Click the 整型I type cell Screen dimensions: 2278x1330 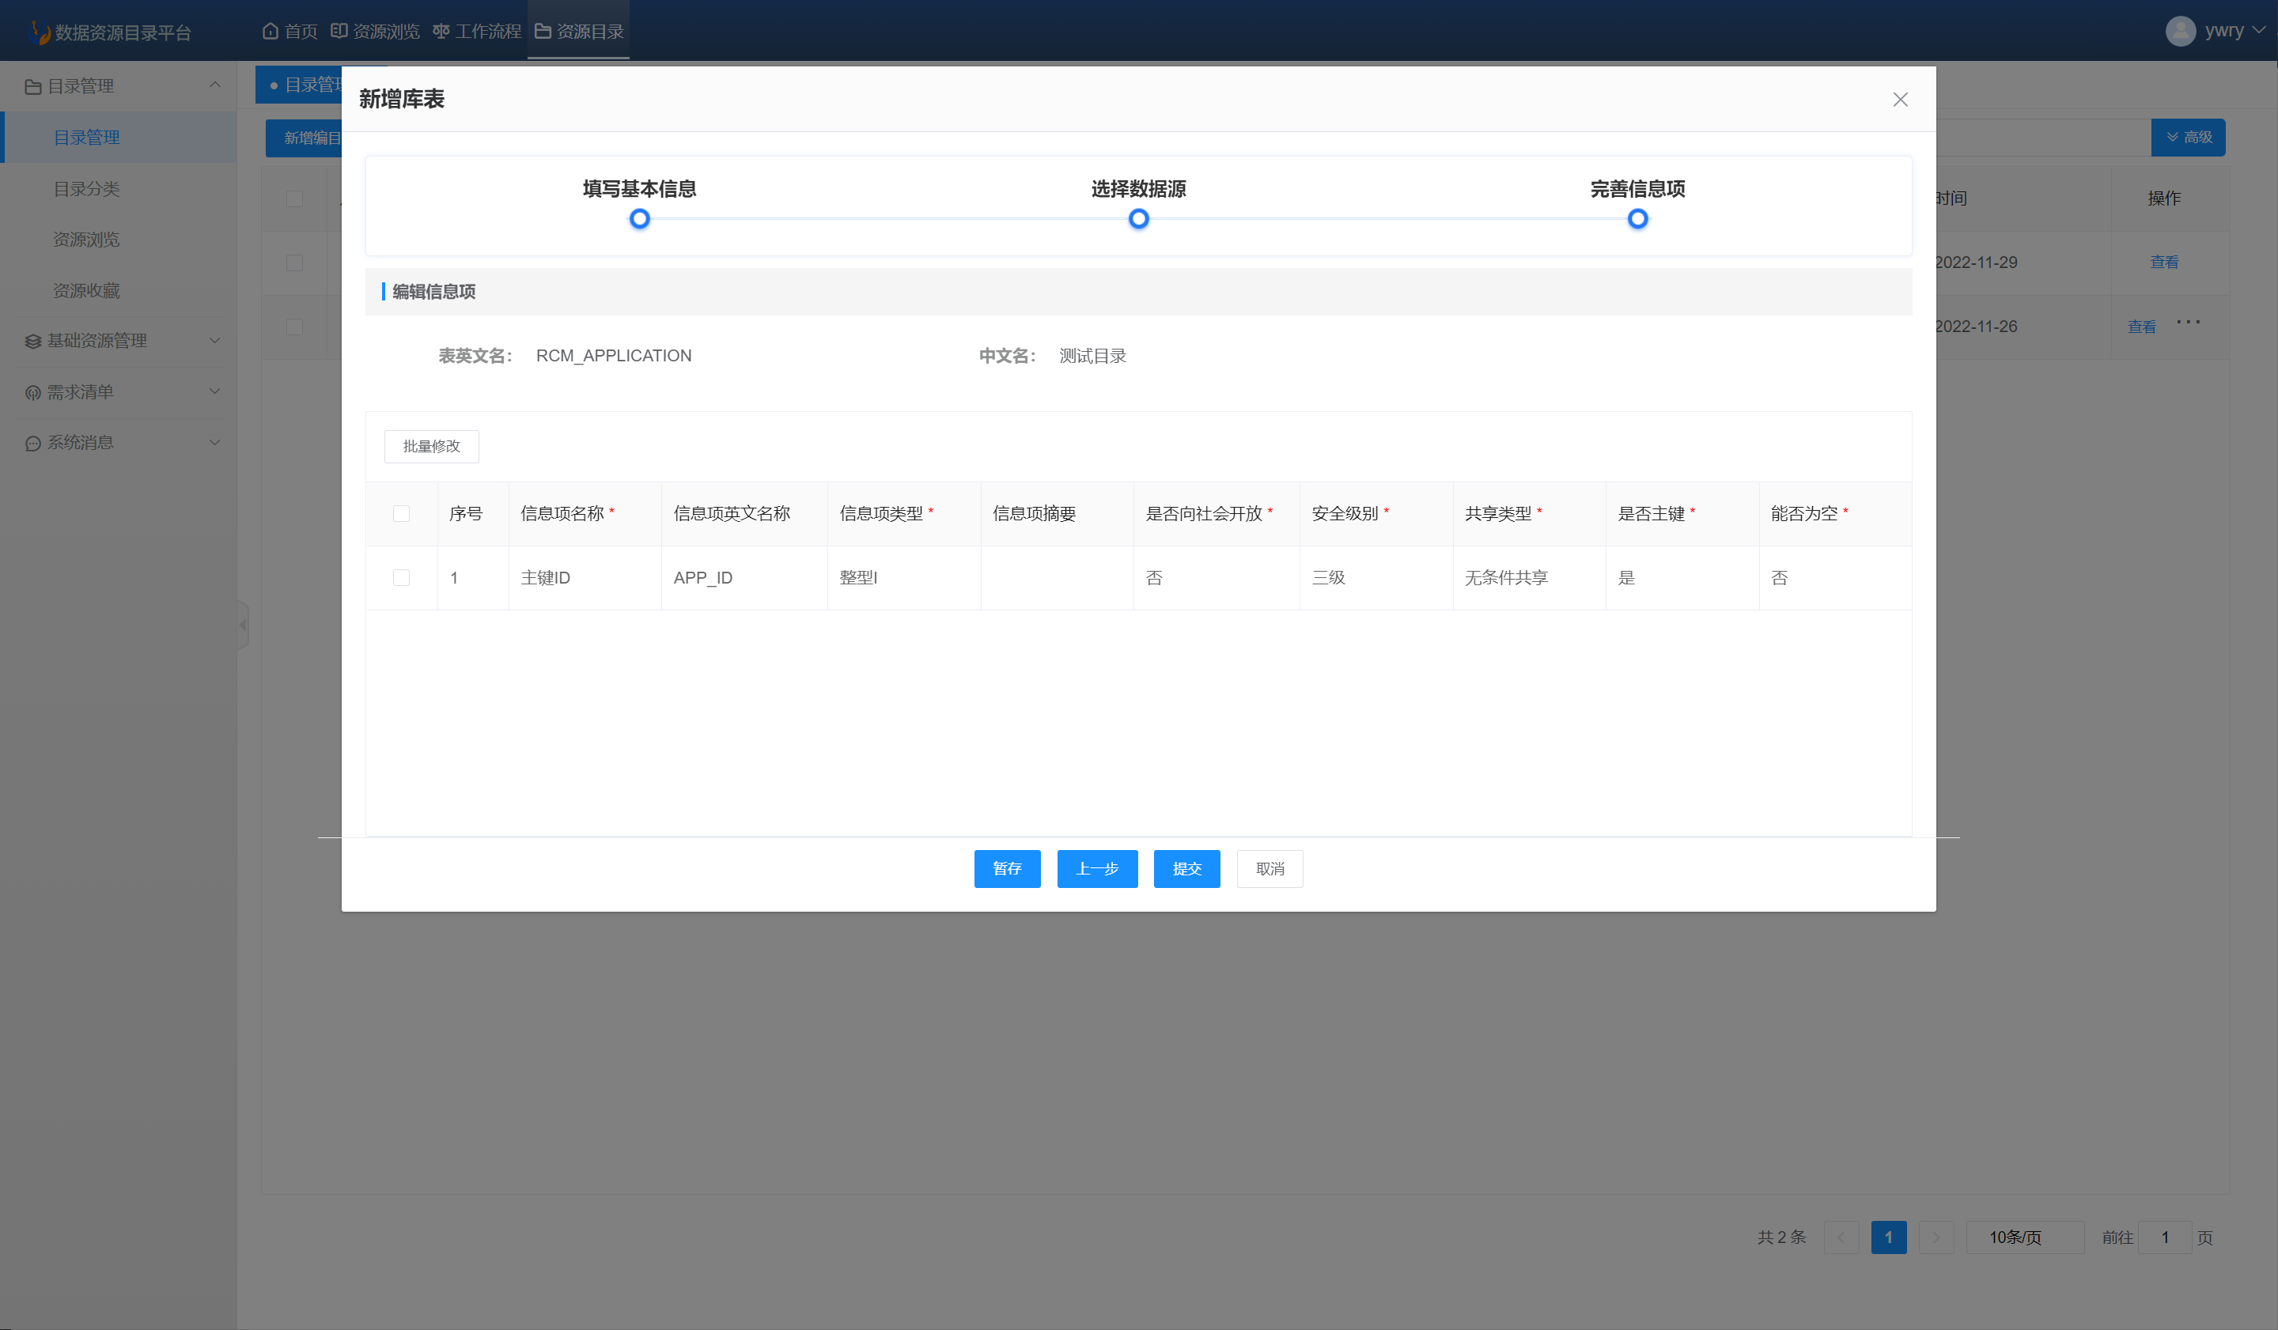click(904, 577)
